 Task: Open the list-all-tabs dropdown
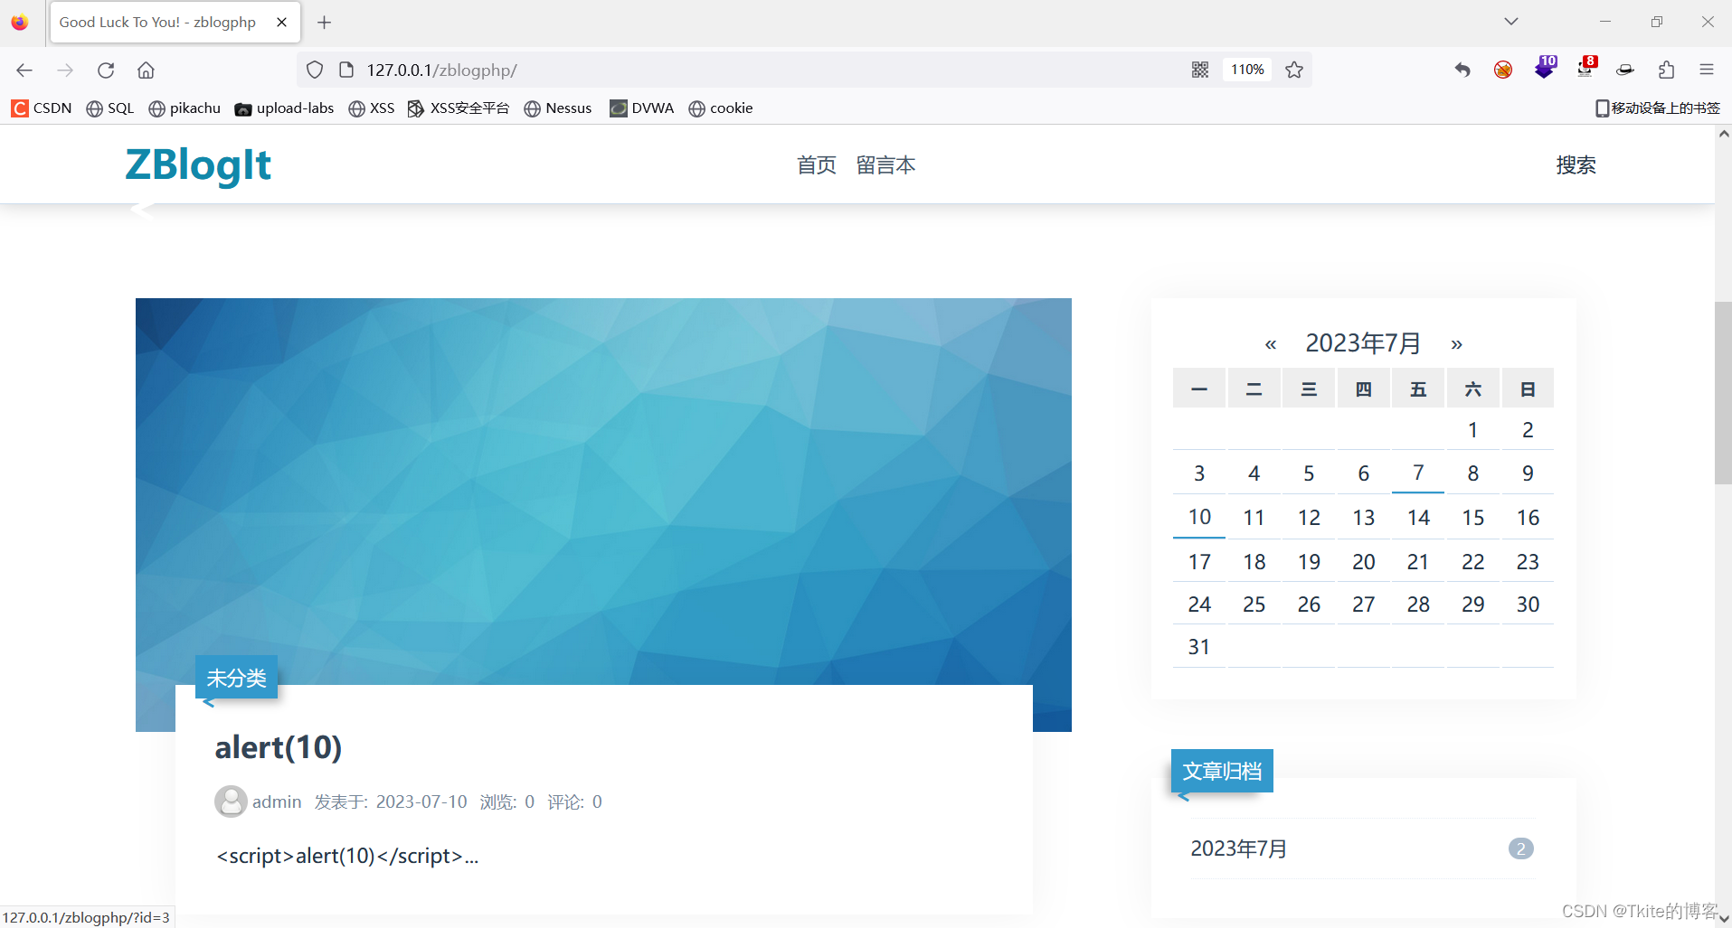point(1510,21)
